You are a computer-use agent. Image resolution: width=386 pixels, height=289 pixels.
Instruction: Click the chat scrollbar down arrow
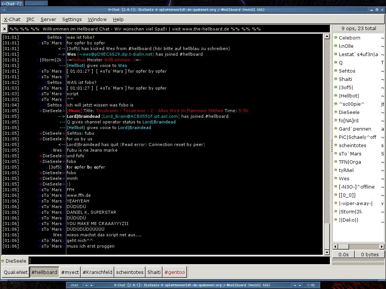click(x=327, y=252)
